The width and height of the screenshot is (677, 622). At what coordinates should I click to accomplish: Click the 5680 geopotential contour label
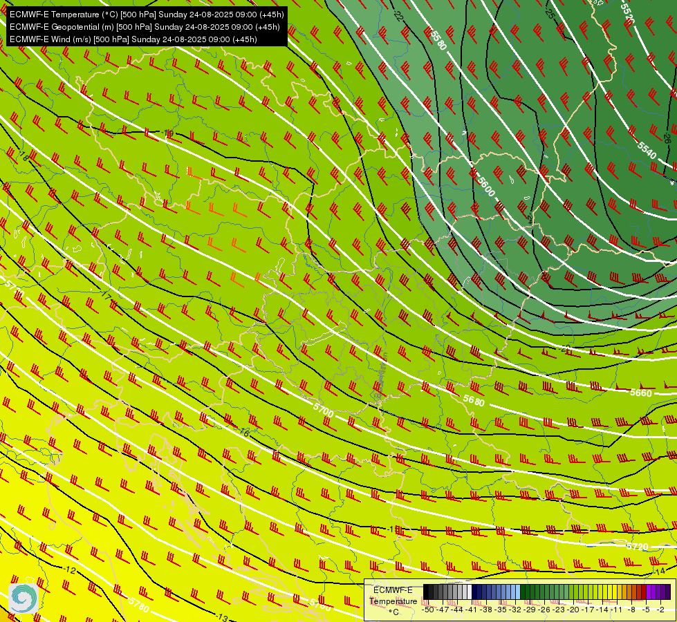tap(474, 401)
